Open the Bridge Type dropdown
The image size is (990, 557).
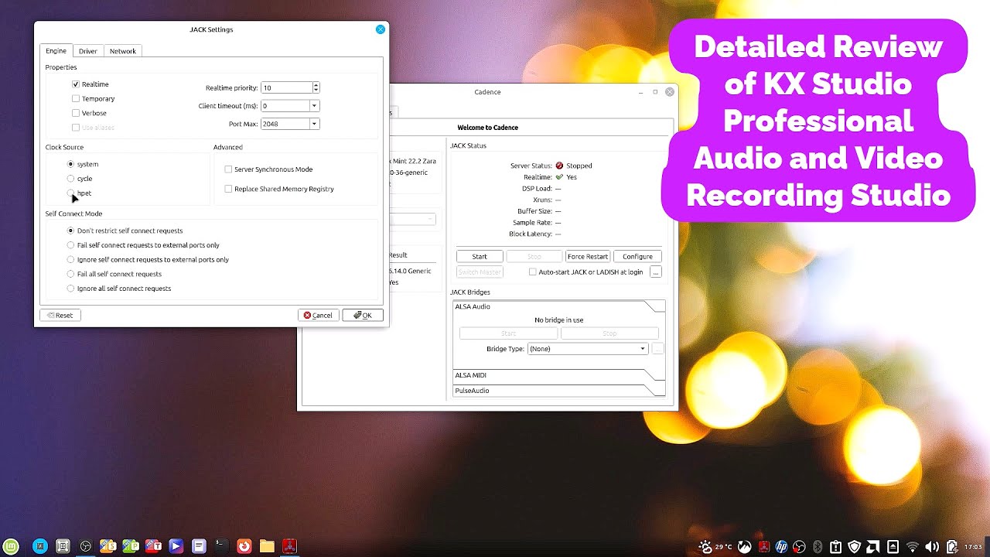pyautogui.click(x=587, y=349)
